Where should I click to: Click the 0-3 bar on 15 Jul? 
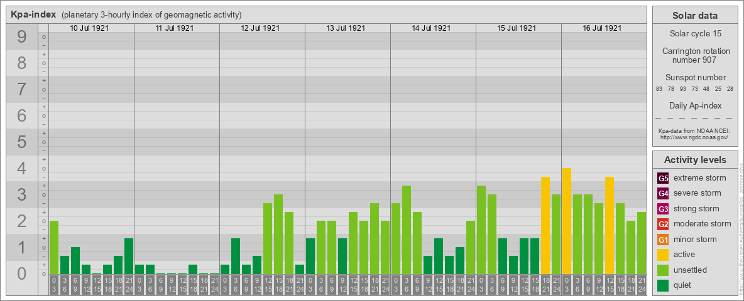[x=481, y=230]
